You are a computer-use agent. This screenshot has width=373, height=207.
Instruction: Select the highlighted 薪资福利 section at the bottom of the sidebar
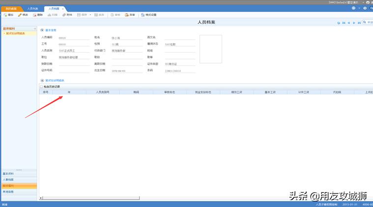(19, 186)
